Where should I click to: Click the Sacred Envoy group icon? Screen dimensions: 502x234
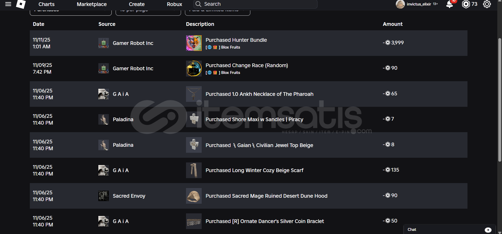pos(104,196)
